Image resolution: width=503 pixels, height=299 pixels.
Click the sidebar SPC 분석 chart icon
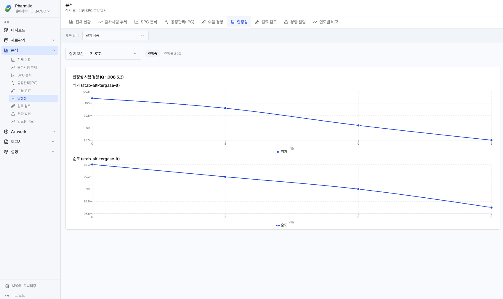[x=13, y=75]
